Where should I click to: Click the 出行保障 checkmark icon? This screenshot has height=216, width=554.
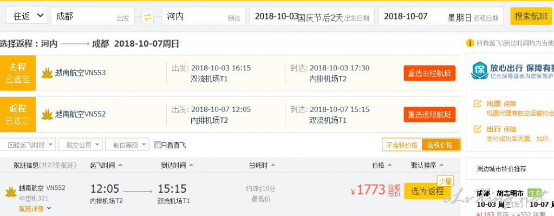point(477,128)
